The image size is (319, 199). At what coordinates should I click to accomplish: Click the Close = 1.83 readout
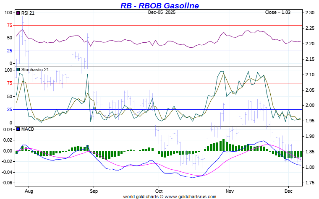click(278, 13)
